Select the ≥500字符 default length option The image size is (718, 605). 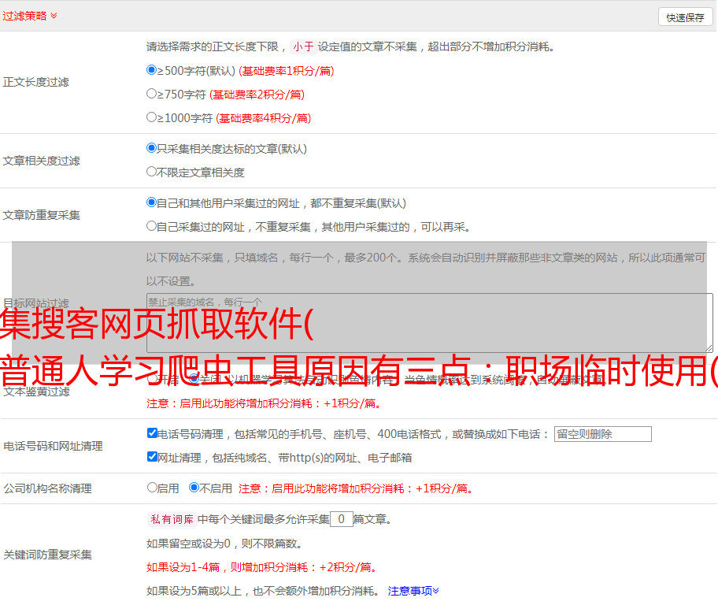152,70
